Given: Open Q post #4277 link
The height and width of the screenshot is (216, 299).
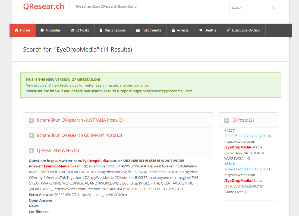Looking at the screenshot, I should [x=229, y=131].
